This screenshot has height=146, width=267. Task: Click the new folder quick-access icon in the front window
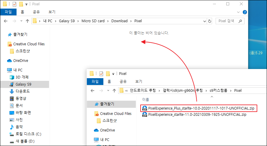pyautogui.click(x=108, y=74)
